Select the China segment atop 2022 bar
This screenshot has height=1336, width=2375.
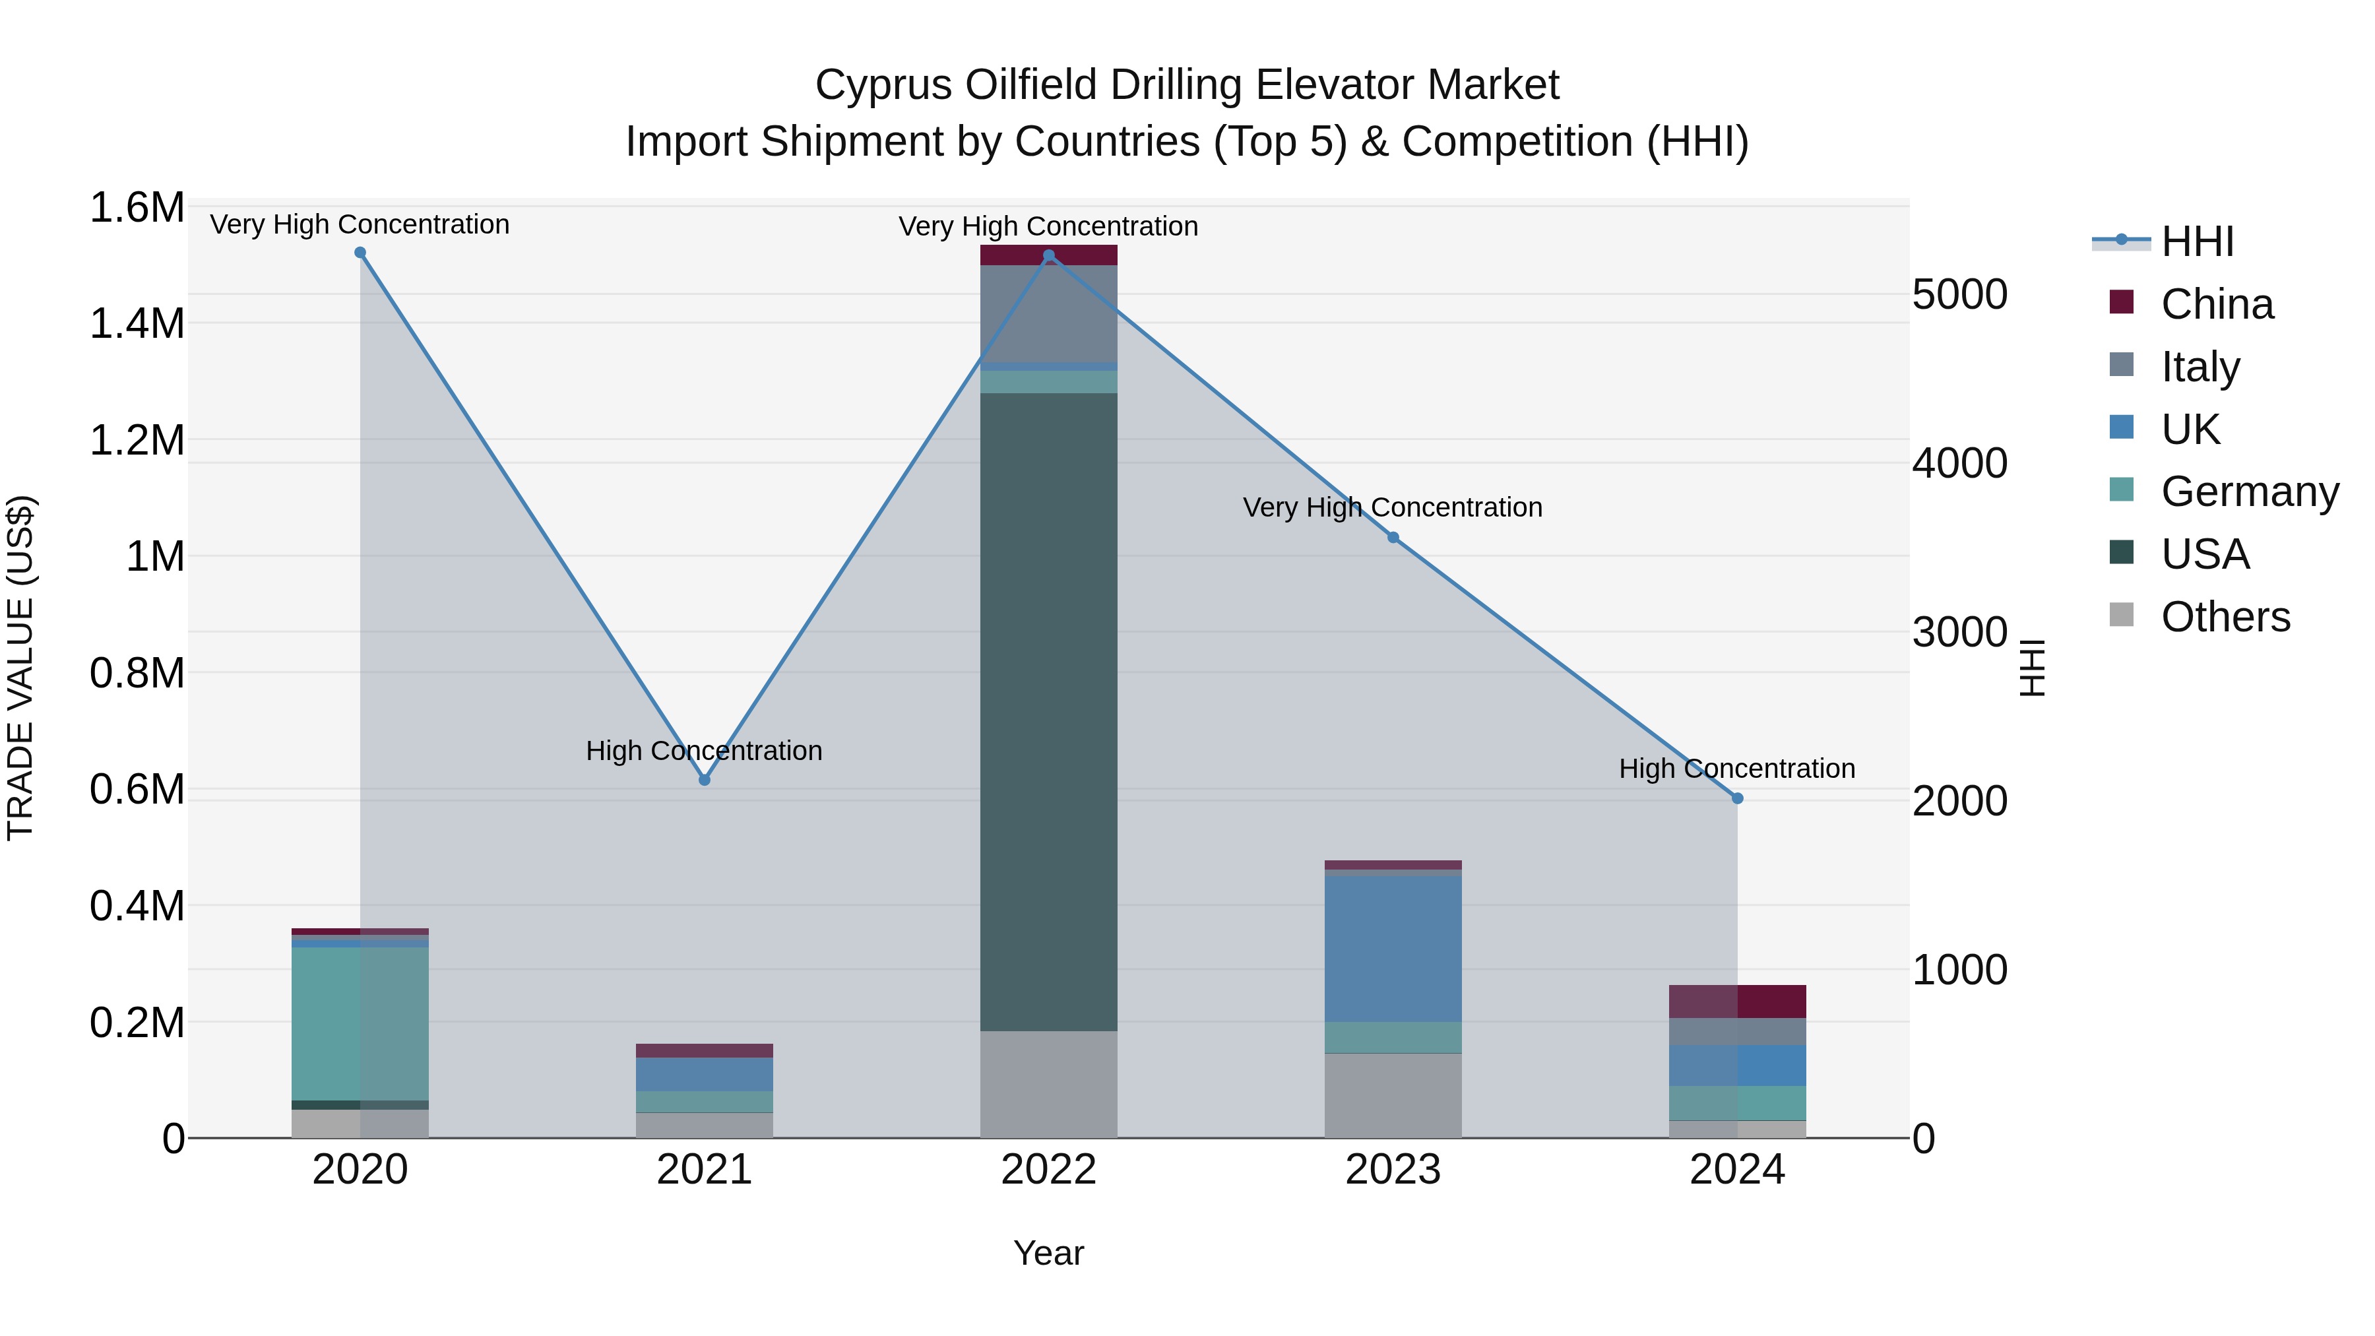coord(1049,255)
